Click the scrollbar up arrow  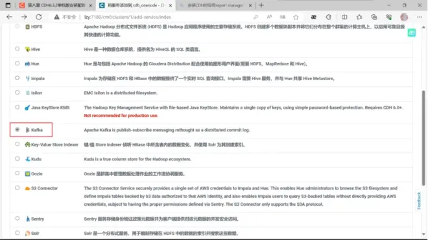(423, 27)
